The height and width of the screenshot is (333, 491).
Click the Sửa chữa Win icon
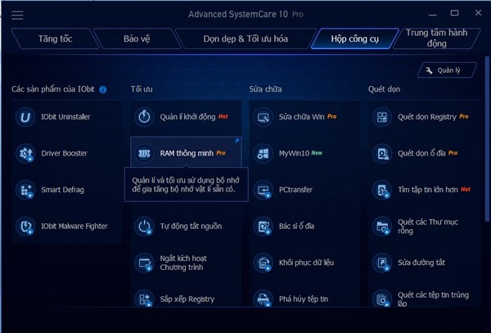(263, 117)
